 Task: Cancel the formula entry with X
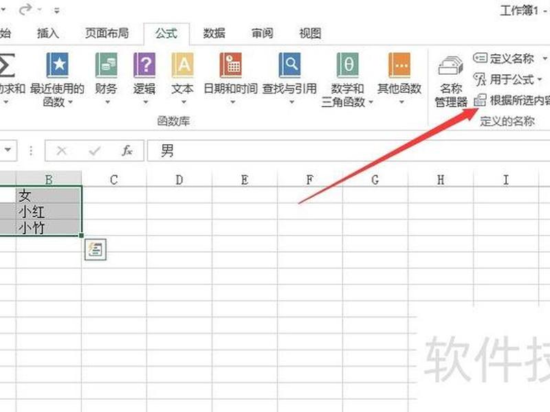[61, 150]
